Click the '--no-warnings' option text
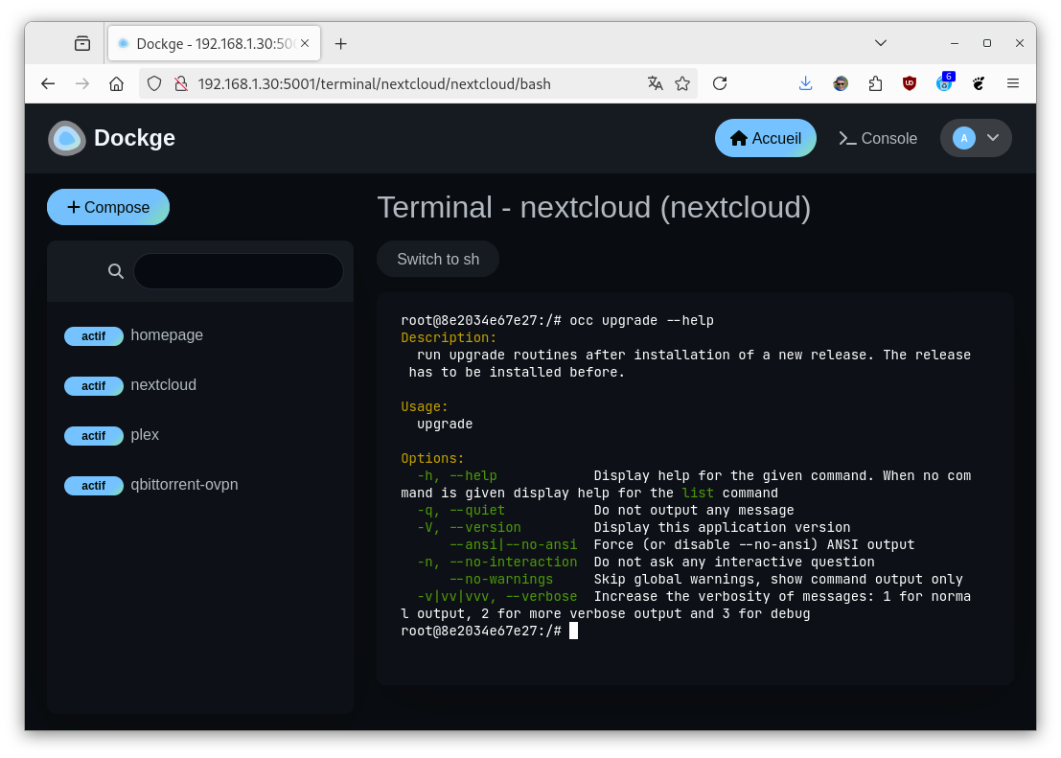This screenshot has width=1061, height=758. click(x=501, y=580)
